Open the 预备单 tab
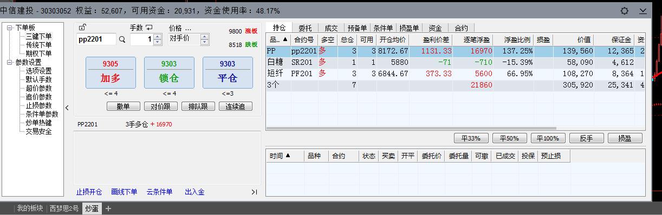The height and width of the screenshot is (215, 662). coord(357,28)
